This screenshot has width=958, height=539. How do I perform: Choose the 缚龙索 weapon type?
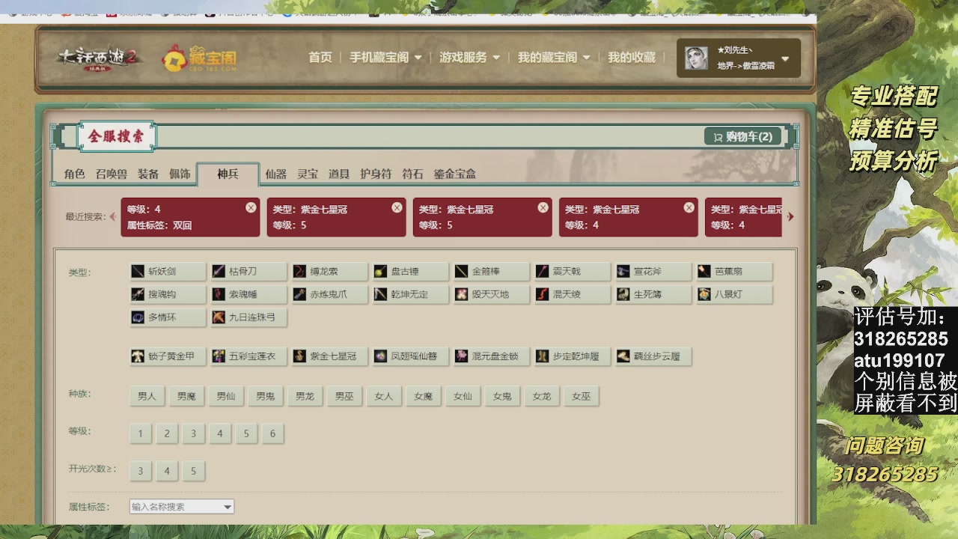329,272
